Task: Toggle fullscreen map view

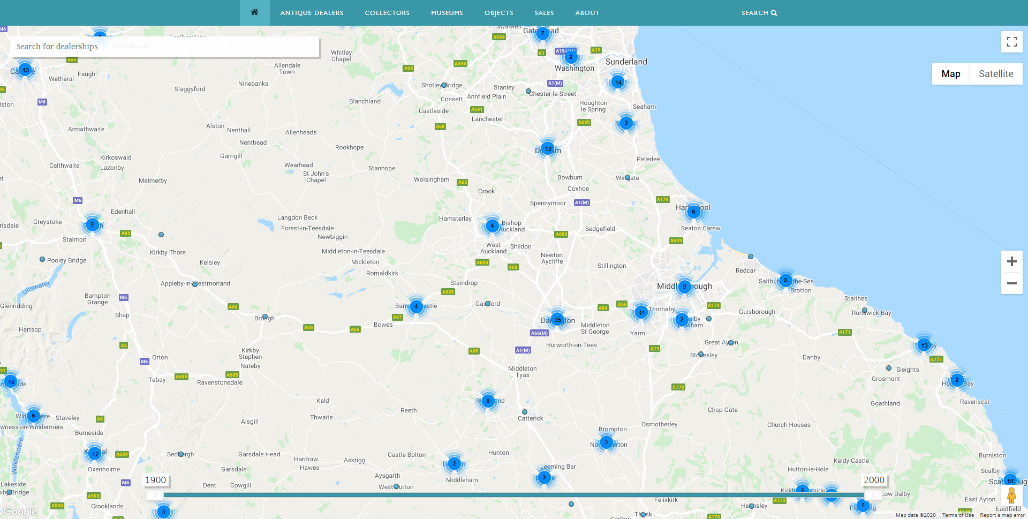Action: 1011,42
